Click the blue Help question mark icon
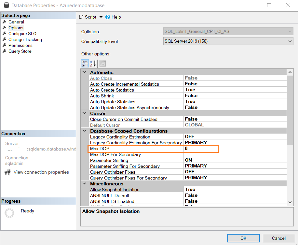Viewport: 298px width, 245px height. pos(107,17)
